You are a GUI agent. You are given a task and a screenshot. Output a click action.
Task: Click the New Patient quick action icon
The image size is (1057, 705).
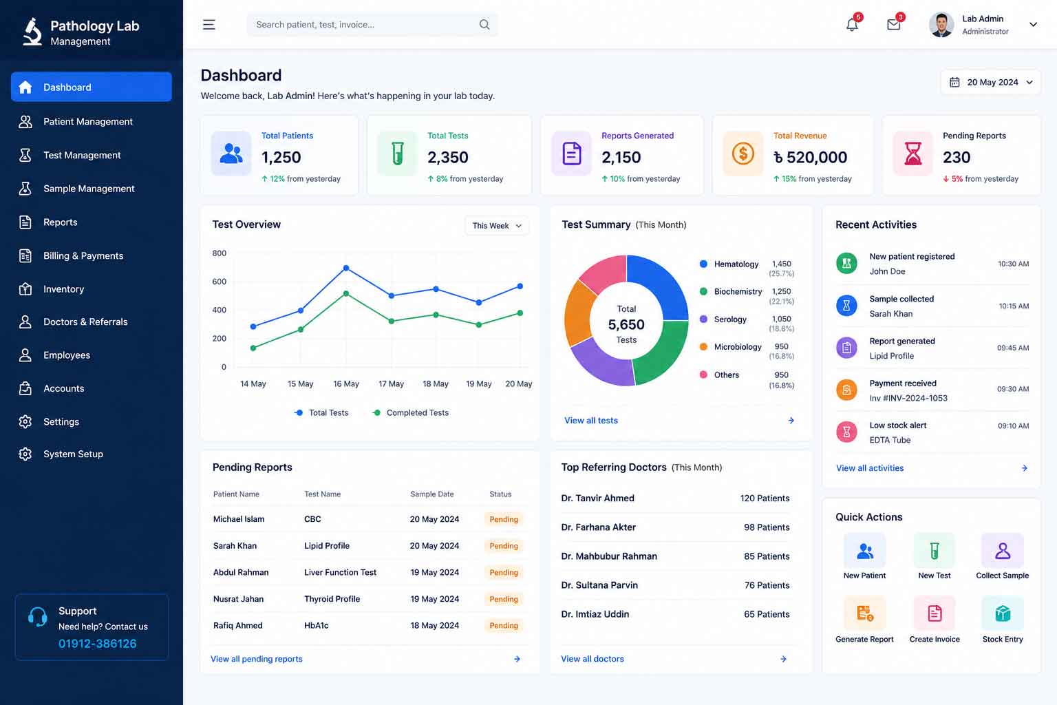(x=864, y=551)
